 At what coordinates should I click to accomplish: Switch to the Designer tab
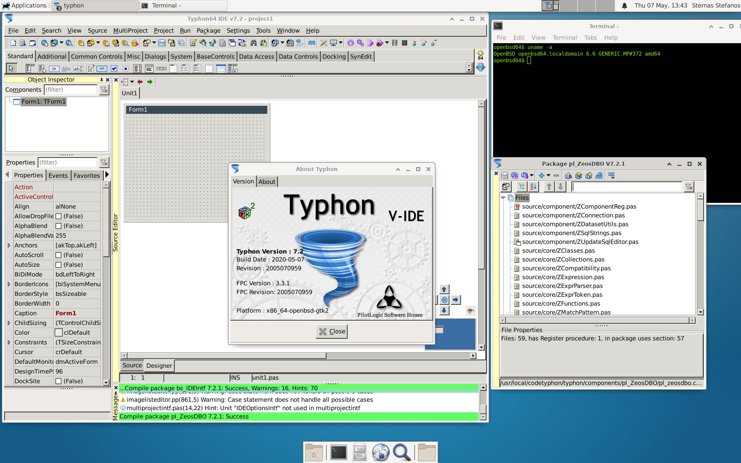tap(159, 366)
